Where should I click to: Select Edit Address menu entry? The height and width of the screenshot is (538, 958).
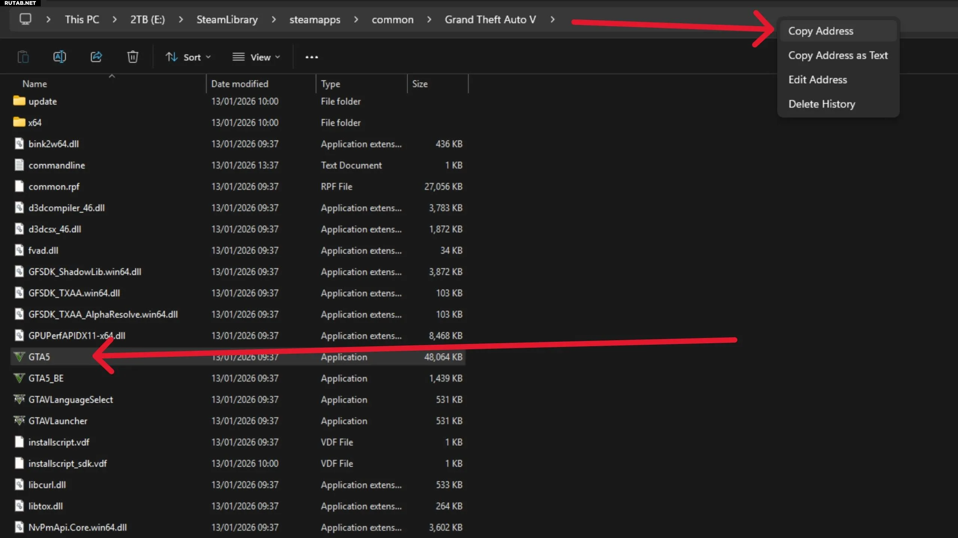tap(817, 80)
